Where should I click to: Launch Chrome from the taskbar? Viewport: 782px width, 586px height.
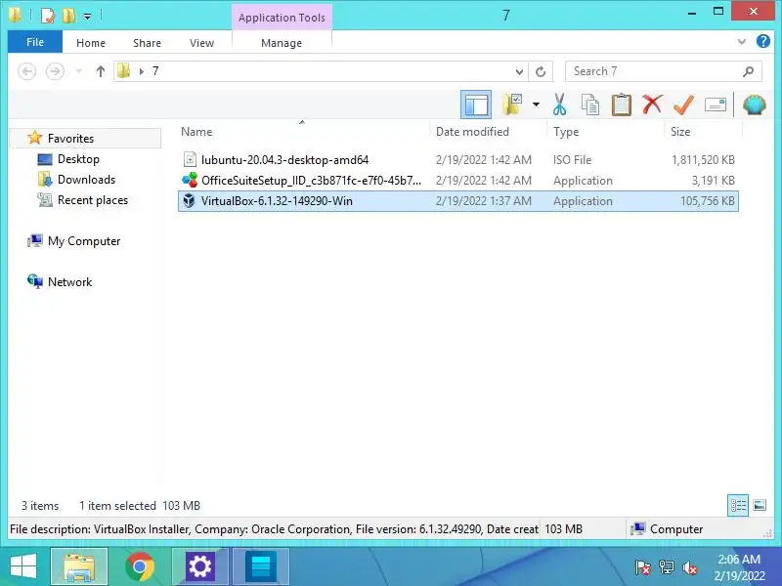(x=139, y=567)
